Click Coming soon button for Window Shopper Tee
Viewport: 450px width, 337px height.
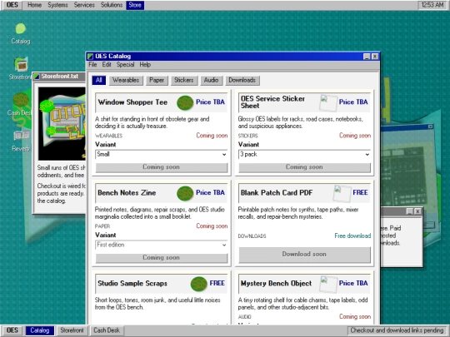click(x=162, y=167)
